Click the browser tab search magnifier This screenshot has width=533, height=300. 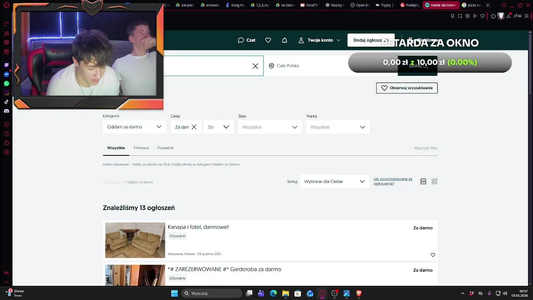[504, 5]
